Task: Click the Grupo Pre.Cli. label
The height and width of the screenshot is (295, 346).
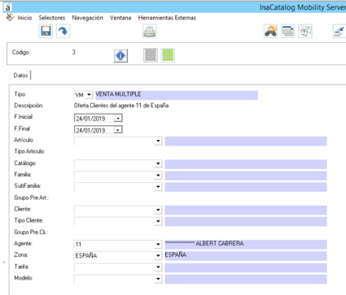Action: [x=31, y=232]
